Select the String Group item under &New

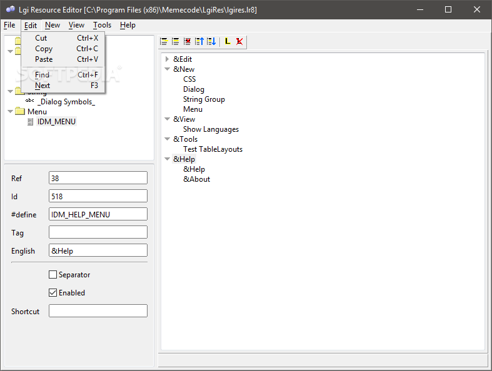click(x=204, y=99)
